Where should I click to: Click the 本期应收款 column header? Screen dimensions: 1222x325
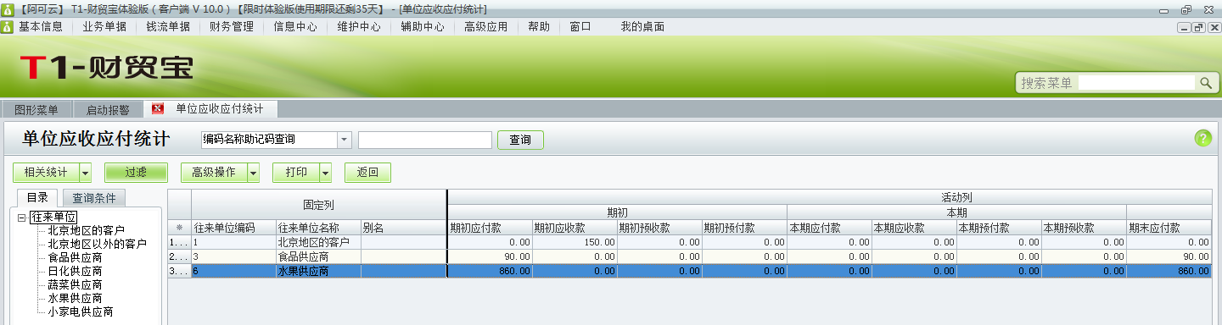point(914,227)
